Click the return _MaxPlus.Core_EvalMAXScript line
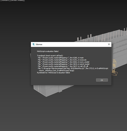Screen dimensions: 127x131 click(x=57, y=70)
